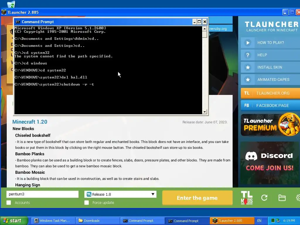Click the play icon beside How to Play
This screenshot has height=225, width=300.
tap(248, 43)
